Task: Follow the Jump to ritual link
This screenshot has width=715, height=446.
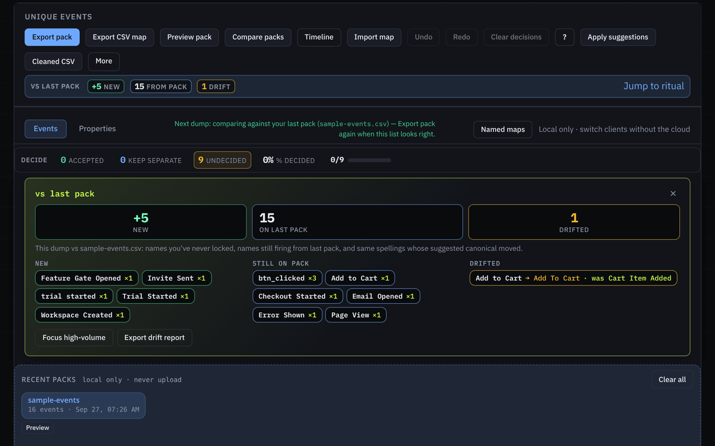Action: pos(654,86)
